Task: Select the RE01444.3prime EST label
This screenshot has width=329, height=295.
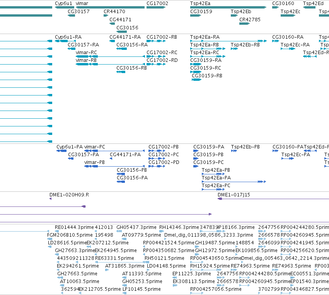Action: tap(74, 227)
